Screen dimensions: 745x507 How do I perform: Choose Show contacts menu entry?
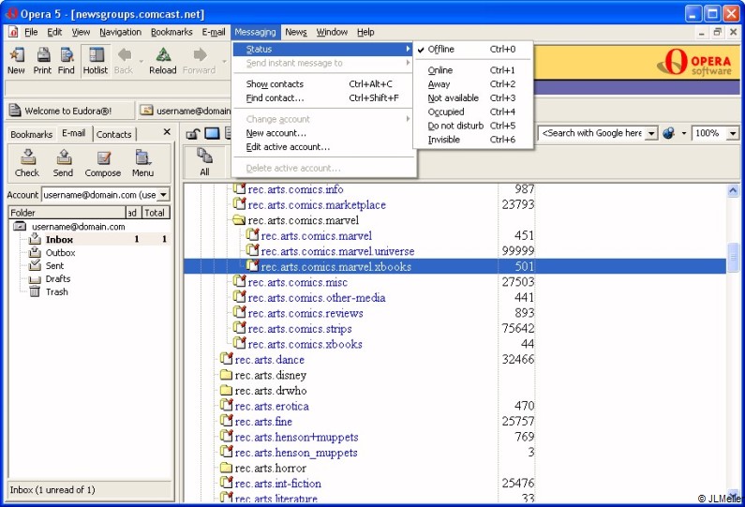coord(322,84)
